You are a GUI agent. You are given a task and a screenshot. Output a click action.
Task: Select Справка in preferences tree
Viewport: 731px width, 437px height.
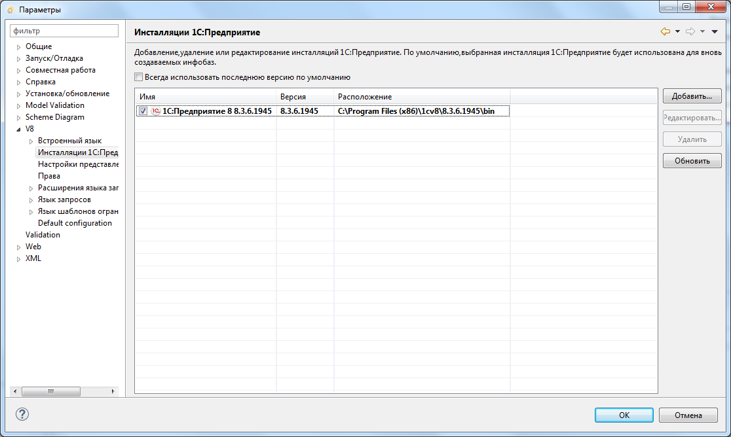click(41, 82)
